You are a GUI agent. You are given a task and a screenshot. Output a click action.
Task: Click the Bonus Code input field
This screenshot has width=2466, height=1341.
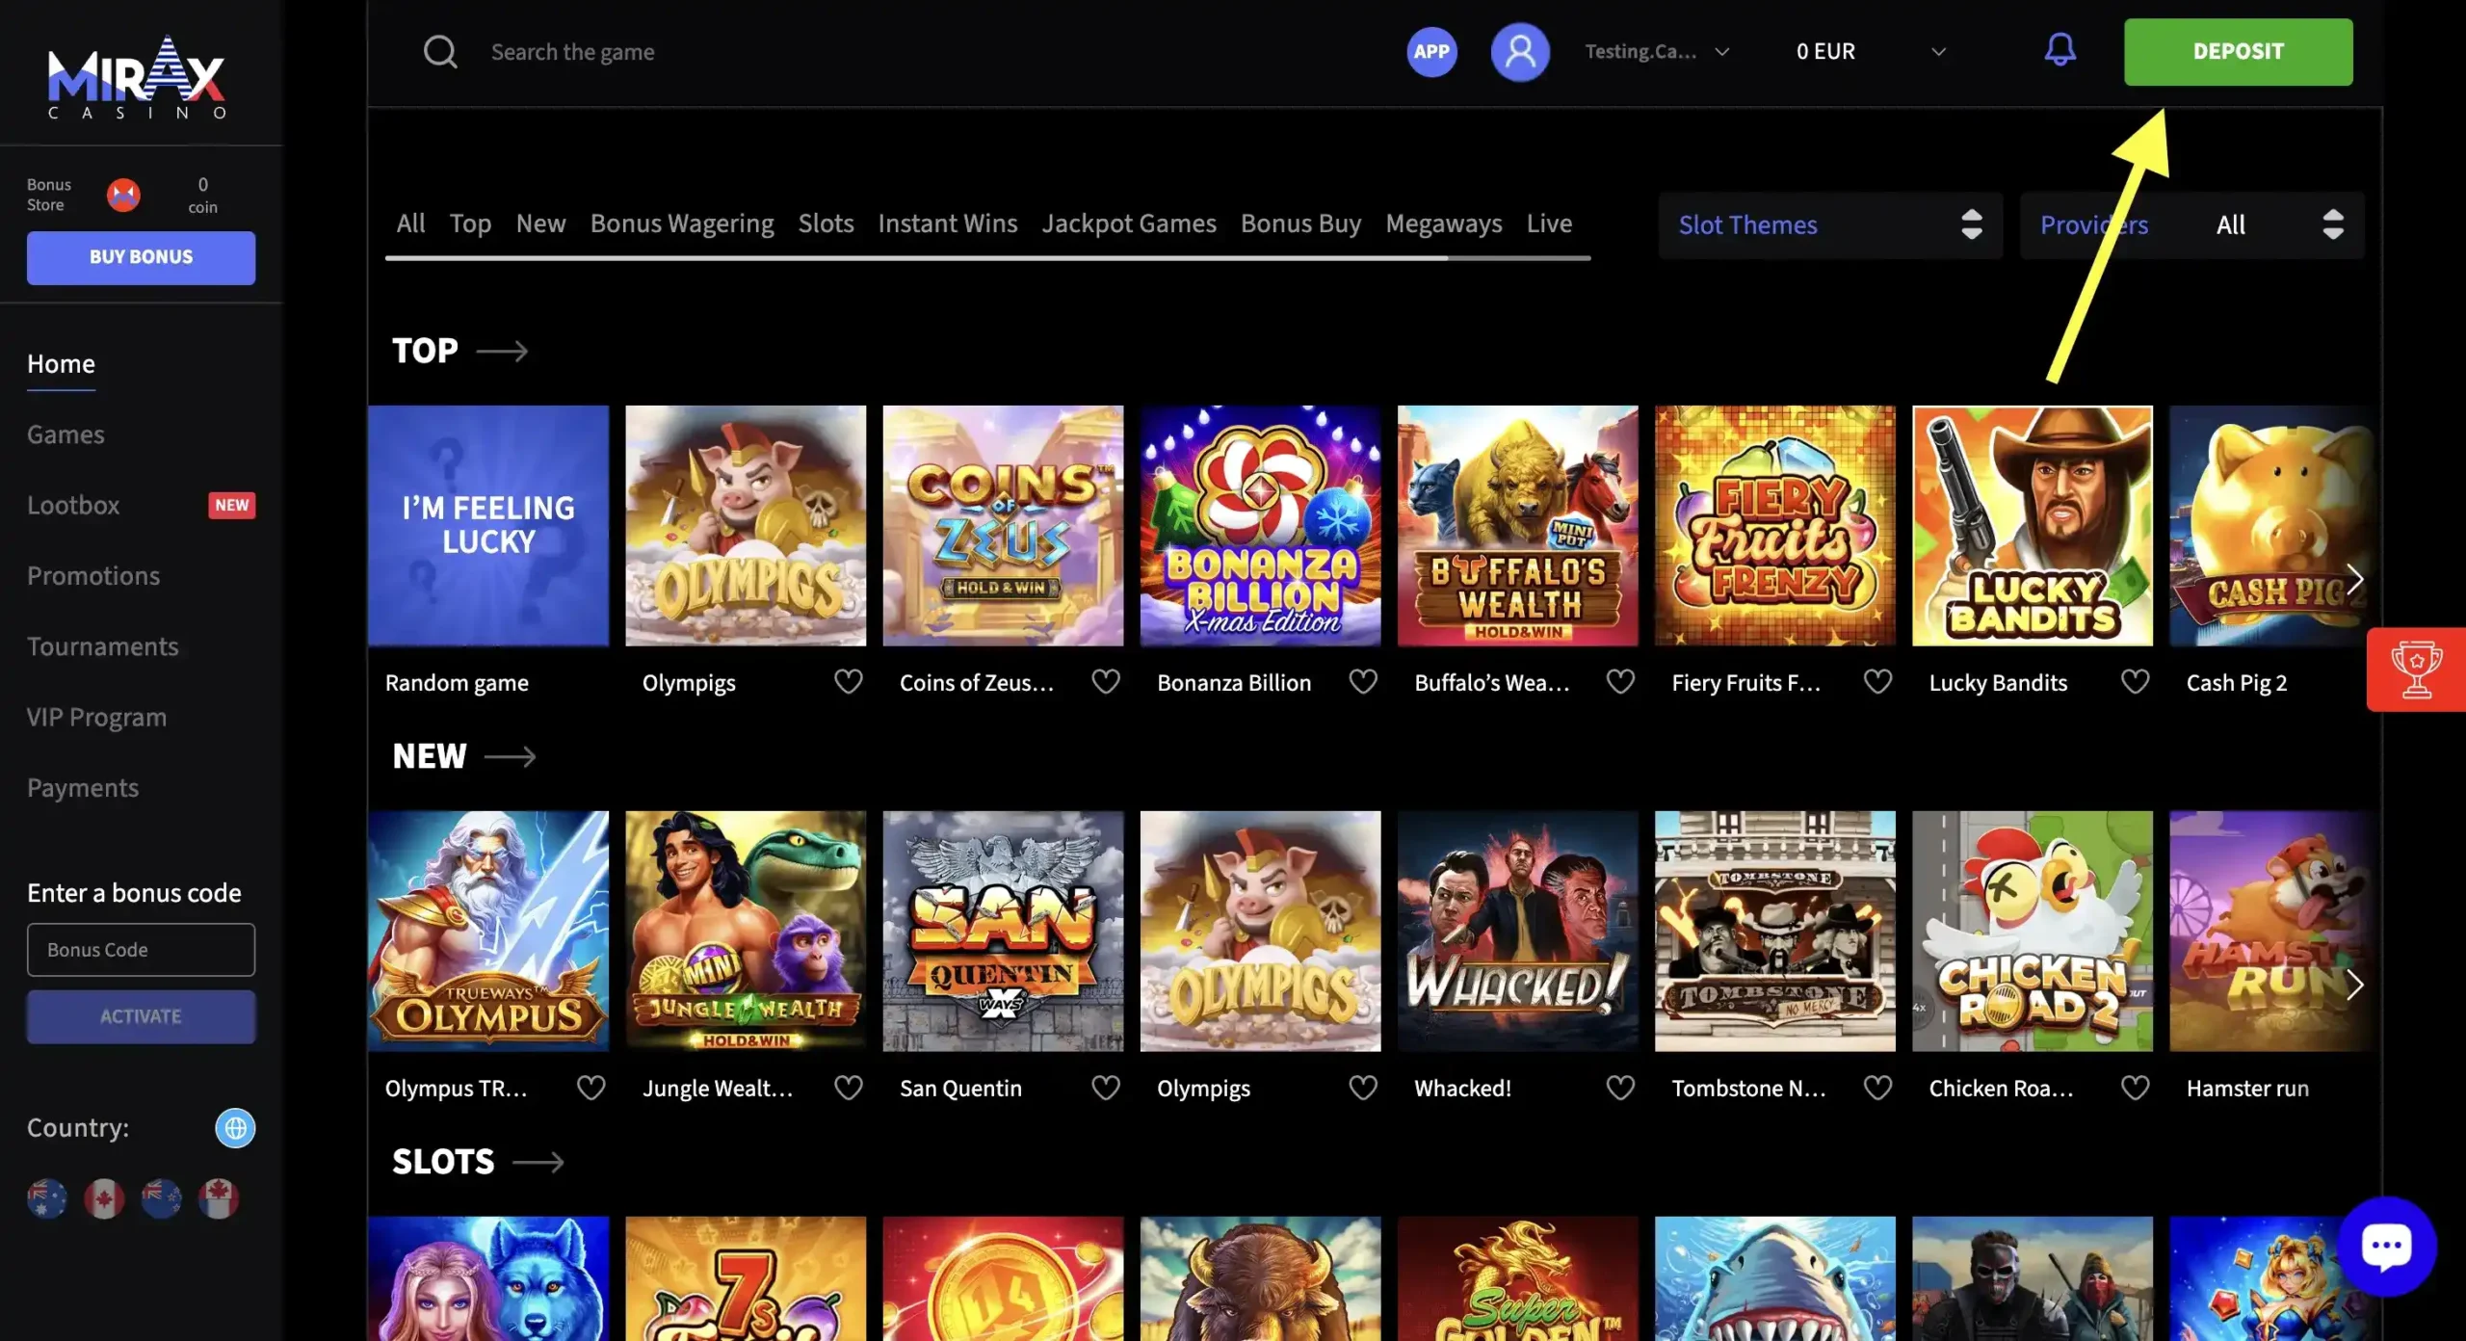[x=141, y=950]
